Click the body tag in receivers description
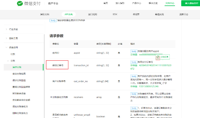The width and height of the screenshot is (200, 118). (134, 94)
